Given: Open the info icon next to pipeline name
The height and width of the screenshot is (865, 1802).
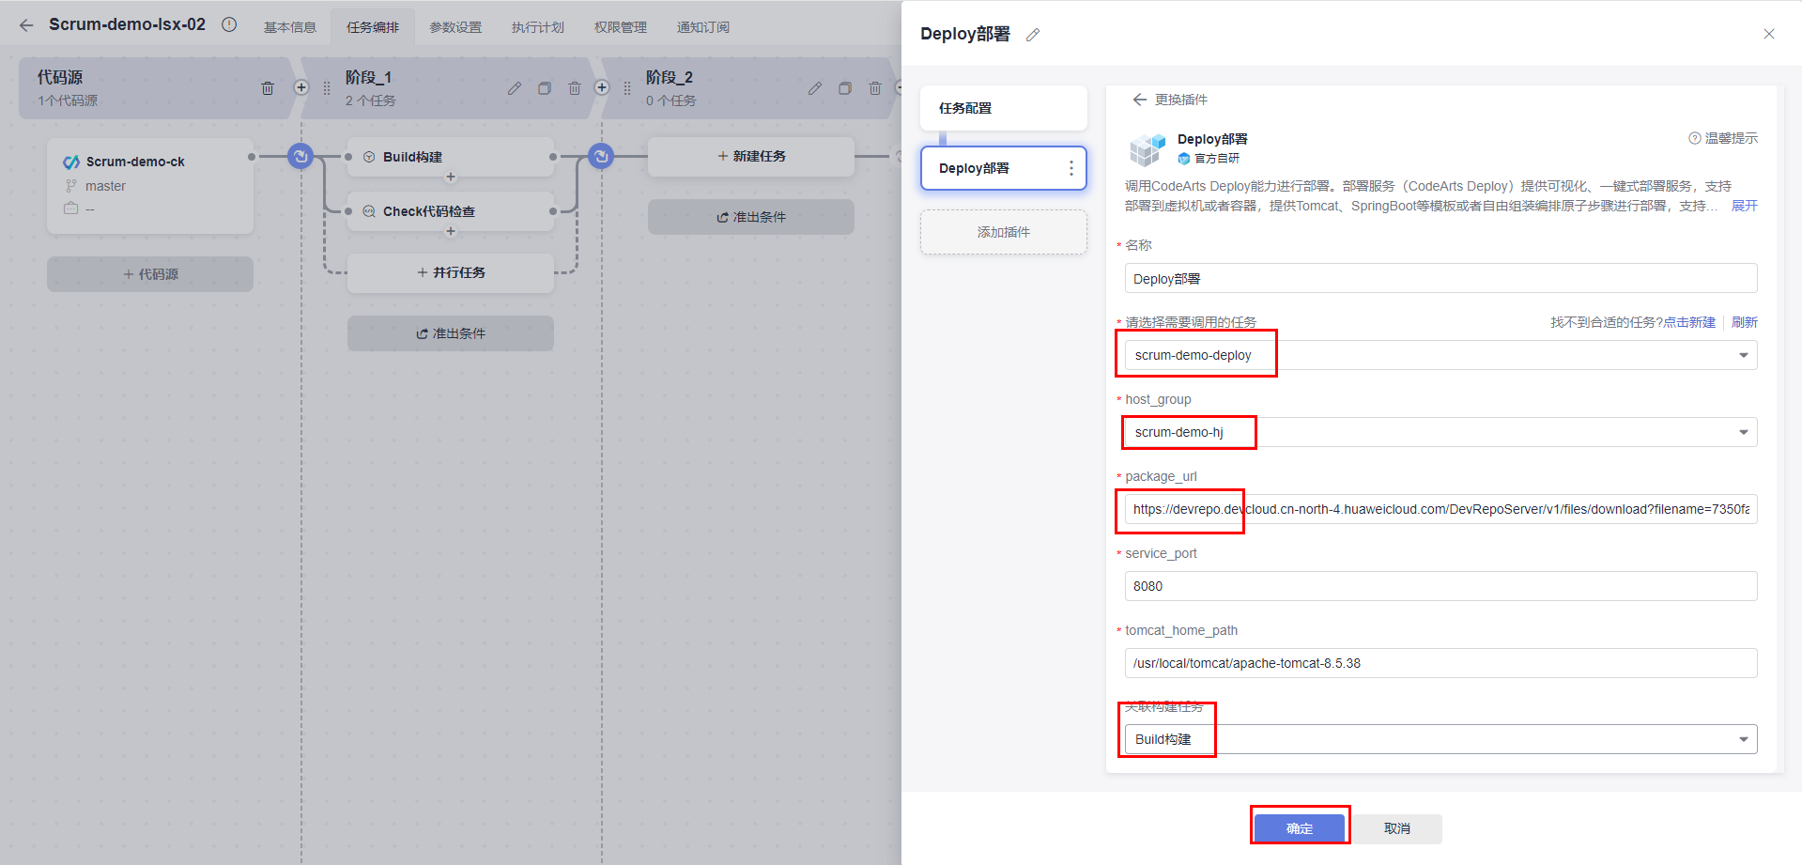Looking at the screenshot, I should pos(229,24).
